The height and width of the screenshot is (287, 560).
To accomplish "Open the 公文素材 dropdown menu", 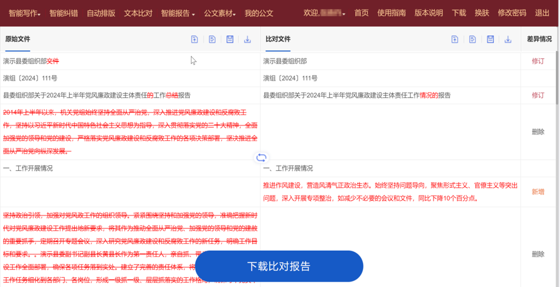I will (219, 13).
